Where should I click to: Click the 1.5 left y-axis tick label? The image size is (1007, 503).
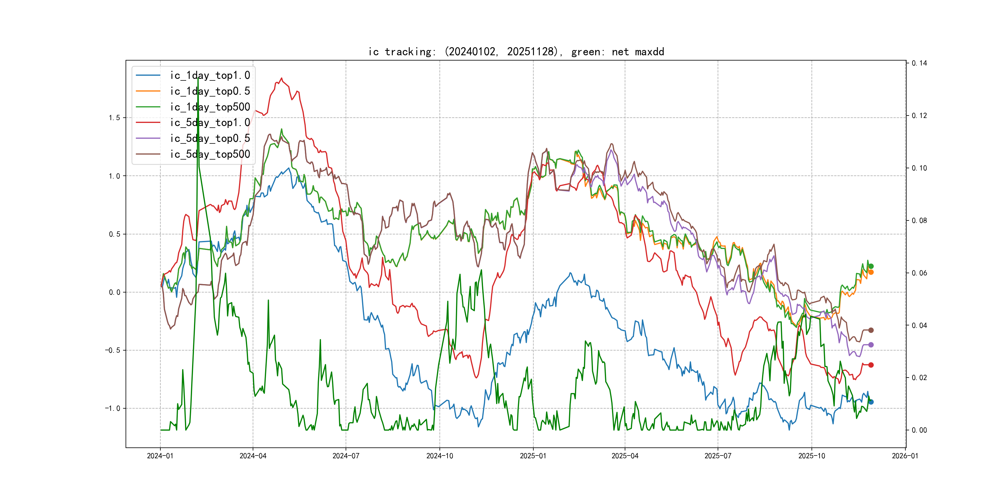click(115, 118)
